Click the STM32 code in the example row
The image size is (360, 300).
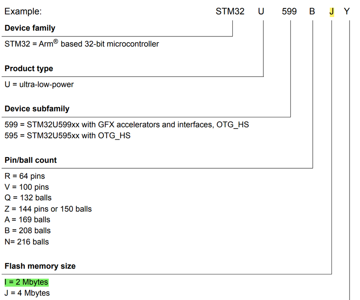point(230,11)
